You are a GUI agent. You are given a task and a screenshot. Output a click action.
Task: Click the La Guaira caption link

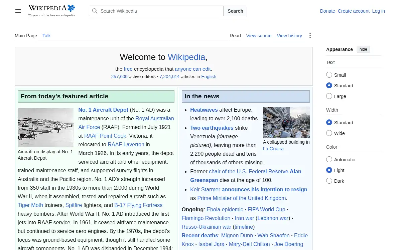coord(273,149)
